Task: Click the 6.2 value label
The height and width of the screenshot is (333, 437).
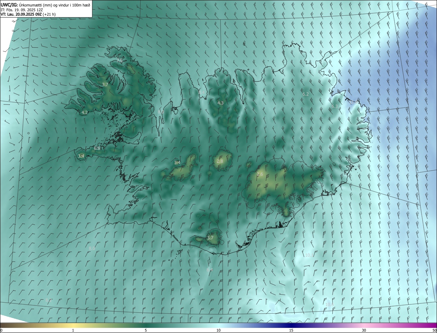Action: [306, 94]
